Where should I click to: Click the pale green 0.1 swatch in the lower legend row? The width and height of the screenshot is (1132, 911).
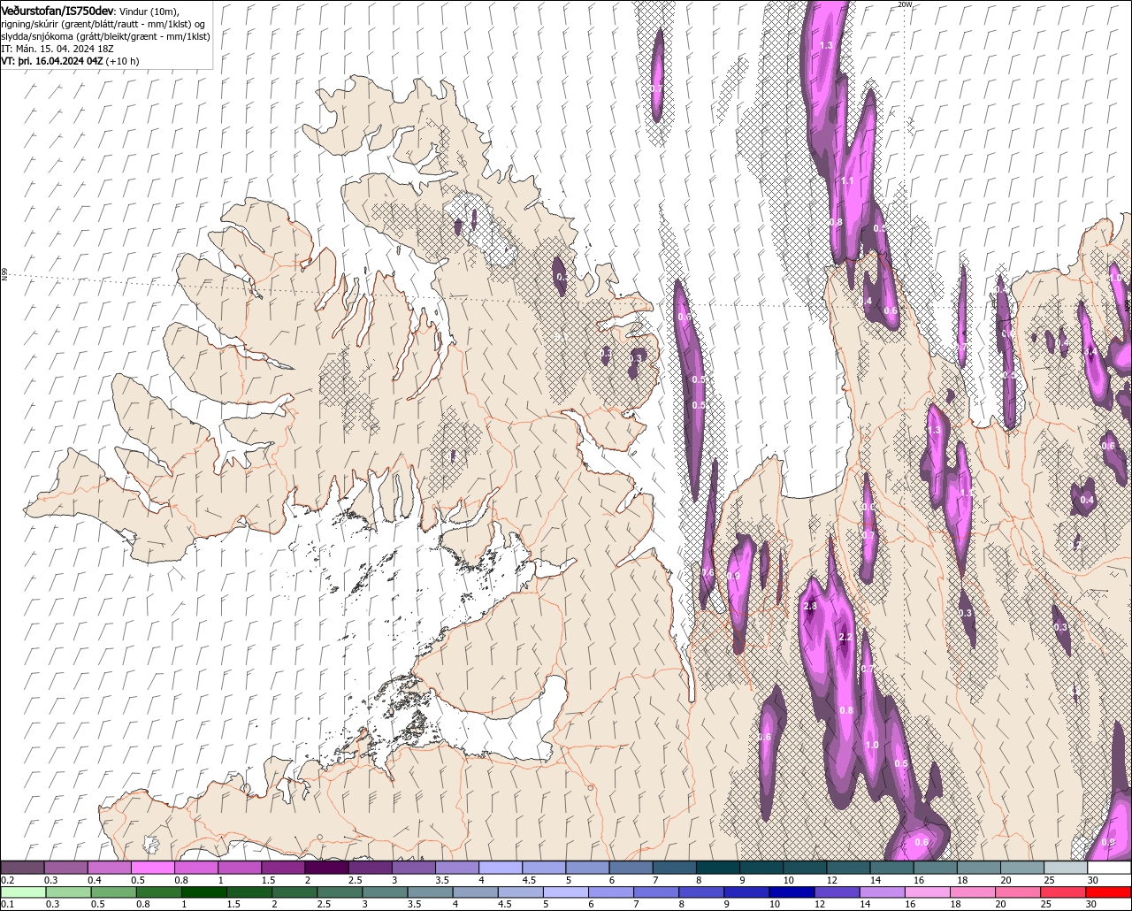coord(23,892)
